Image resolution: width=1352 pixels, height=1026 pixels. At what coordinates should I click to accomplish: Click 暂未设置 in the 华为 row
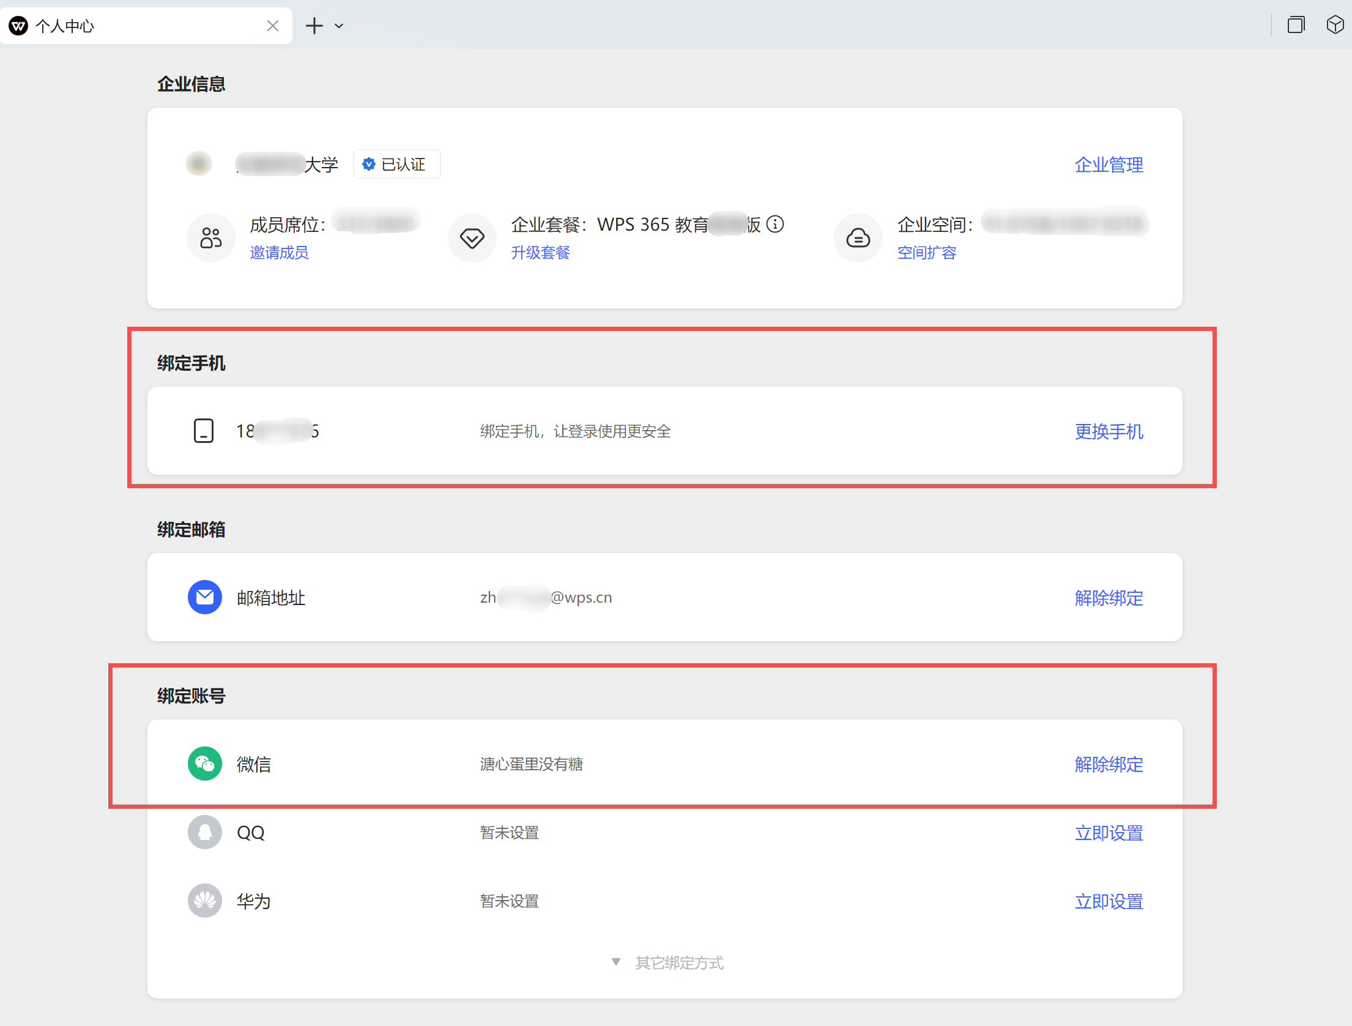(509, 901)
